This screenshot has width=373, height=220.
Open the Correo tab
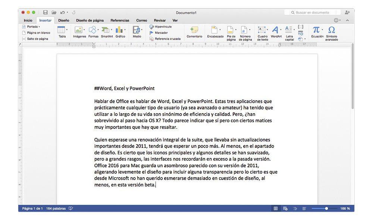click(141, 21)
